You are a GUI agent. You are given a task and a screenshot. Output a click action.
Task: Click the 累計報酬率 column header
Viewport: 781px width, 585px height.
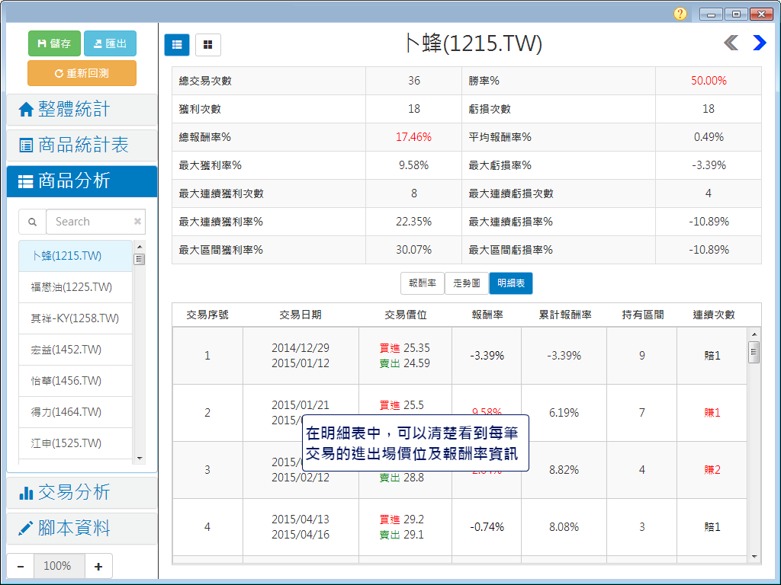[x=565, y=315]
